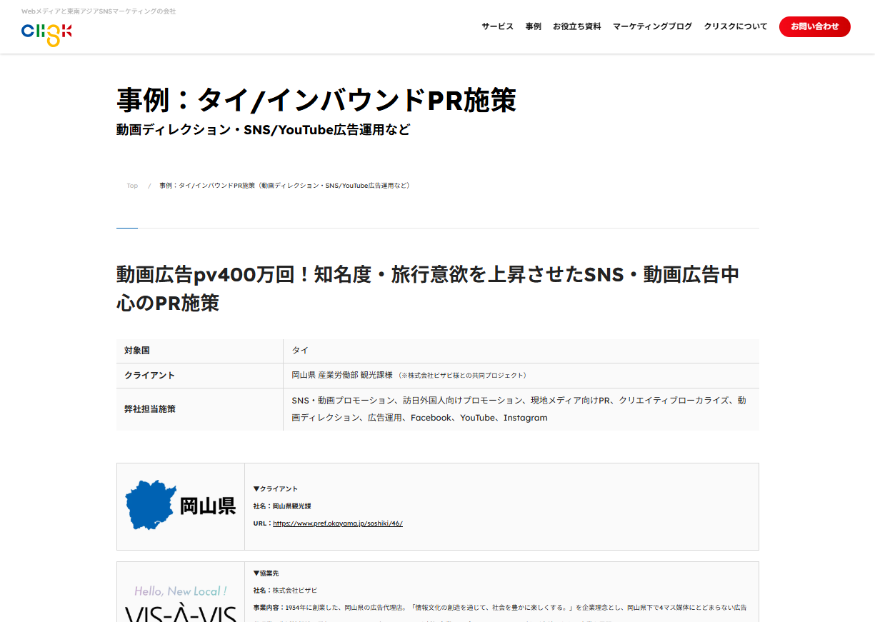
Task: Select the breadcrumb text for the current case page
Action: coord(284,185)
